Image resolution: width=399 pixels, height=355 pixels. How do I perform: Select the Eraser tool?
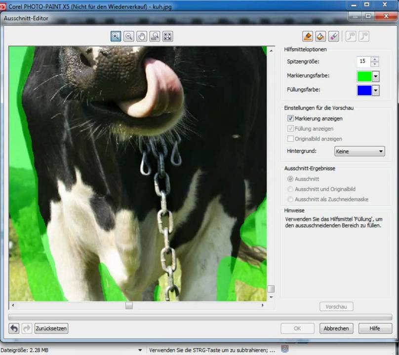(334, 36)
